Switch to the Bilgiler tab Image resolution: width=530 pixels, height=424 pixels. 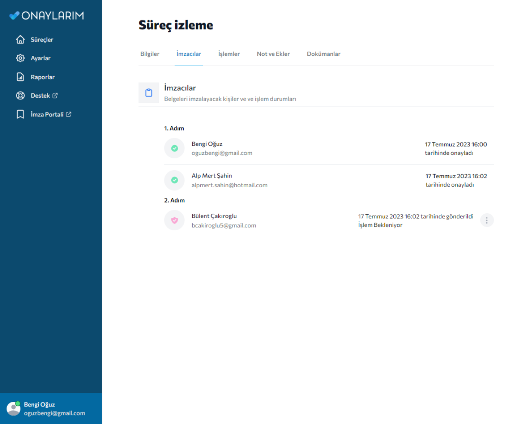tap(149, 54)
